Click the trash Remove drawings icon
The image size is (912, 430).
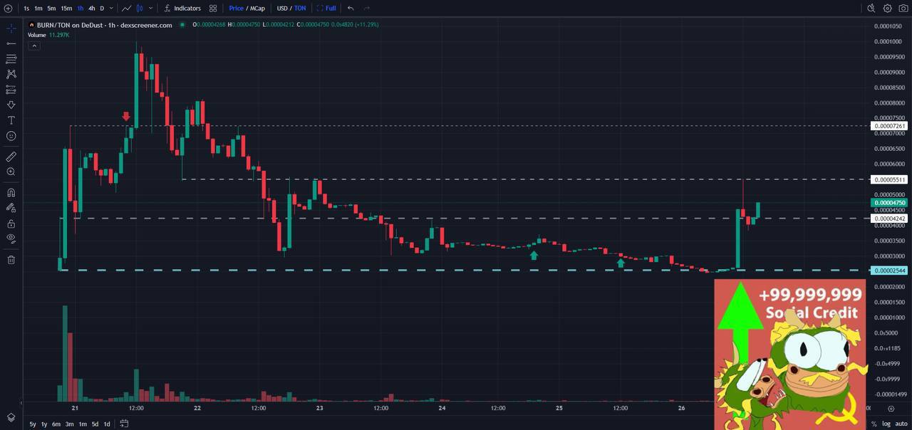pyautogui.click(x=11, y=260)
